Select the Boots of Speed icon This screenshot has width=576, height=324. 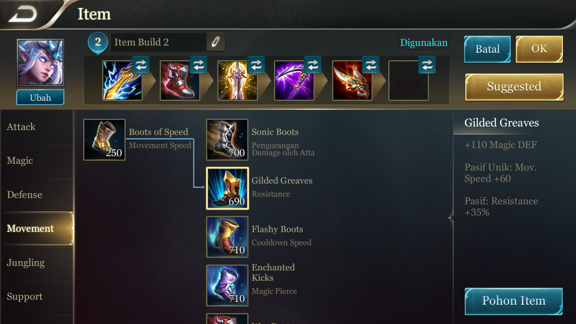(104, 139)
